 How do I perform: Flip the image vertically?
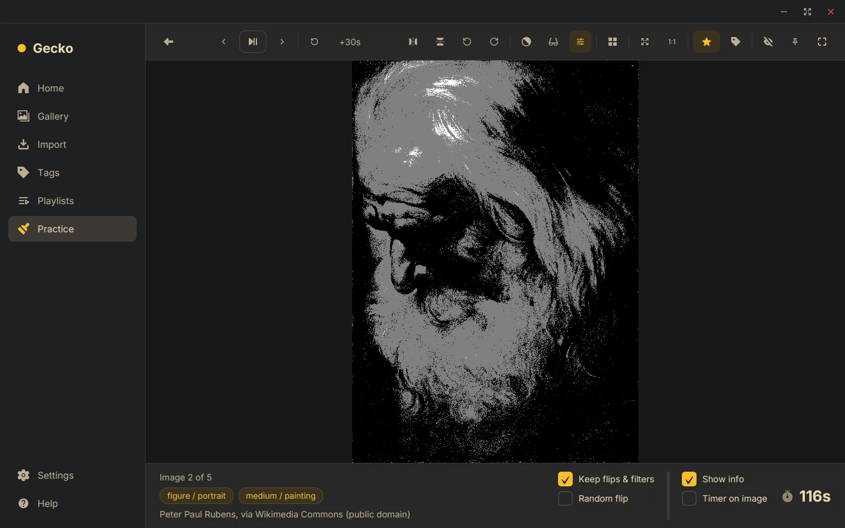tap(440, 42)
